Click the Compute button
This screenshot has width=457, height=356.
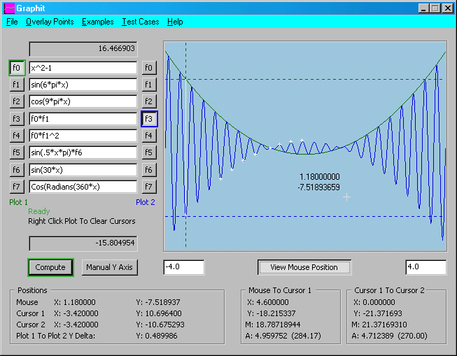pos(50,267)
